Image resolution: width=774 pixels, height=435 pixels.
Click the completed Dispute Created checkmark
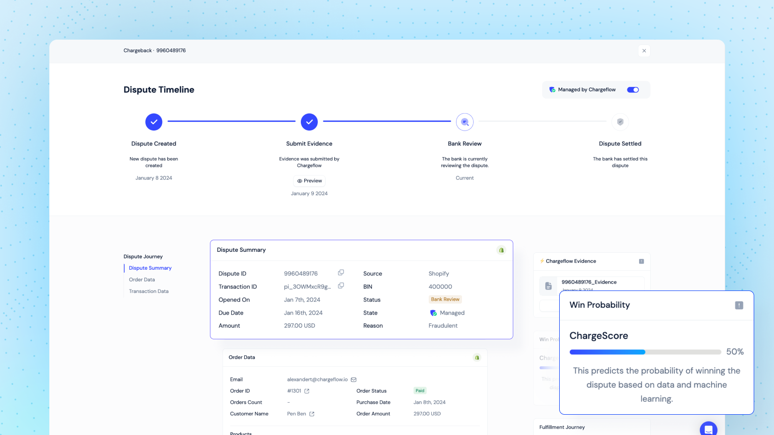pyautogui.click(x=153, y=122)
